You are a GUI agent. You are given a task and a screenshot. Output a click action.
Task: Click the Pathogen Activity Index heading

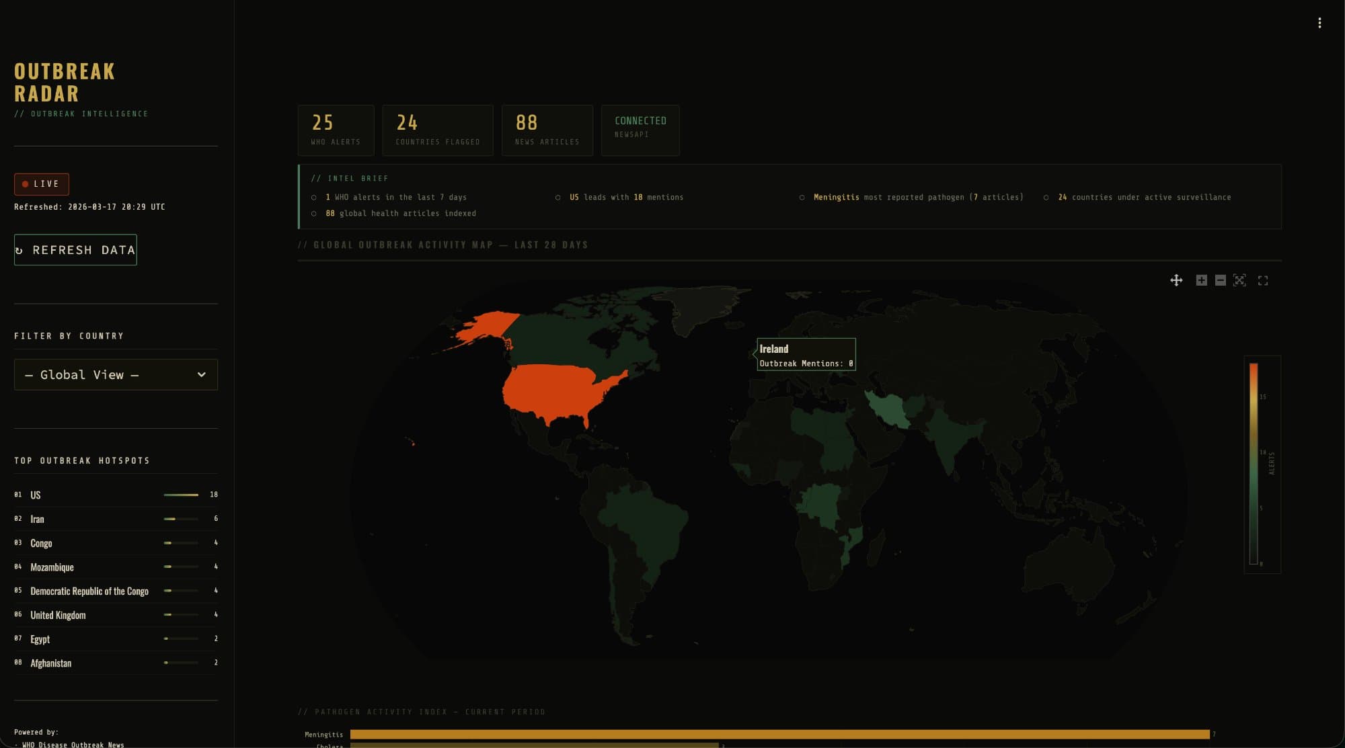(x=422, y=712)
